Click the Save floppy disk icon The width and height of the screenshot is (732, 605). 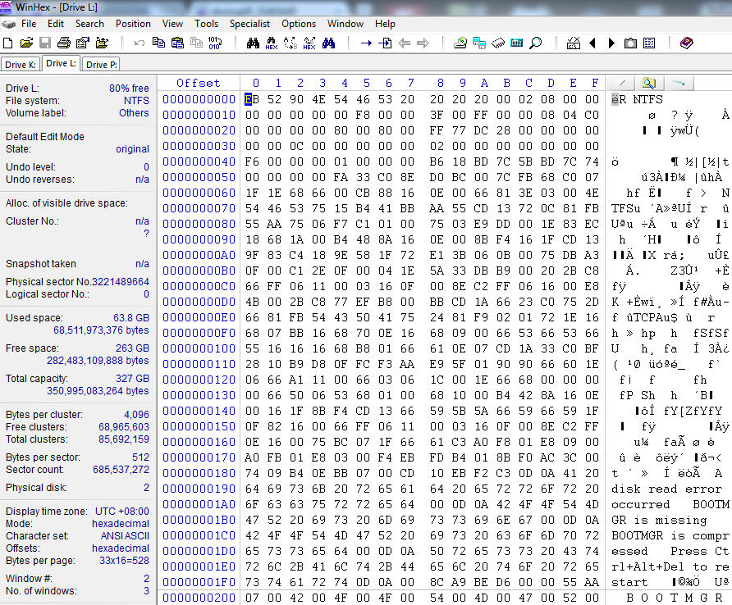(45, 43)
